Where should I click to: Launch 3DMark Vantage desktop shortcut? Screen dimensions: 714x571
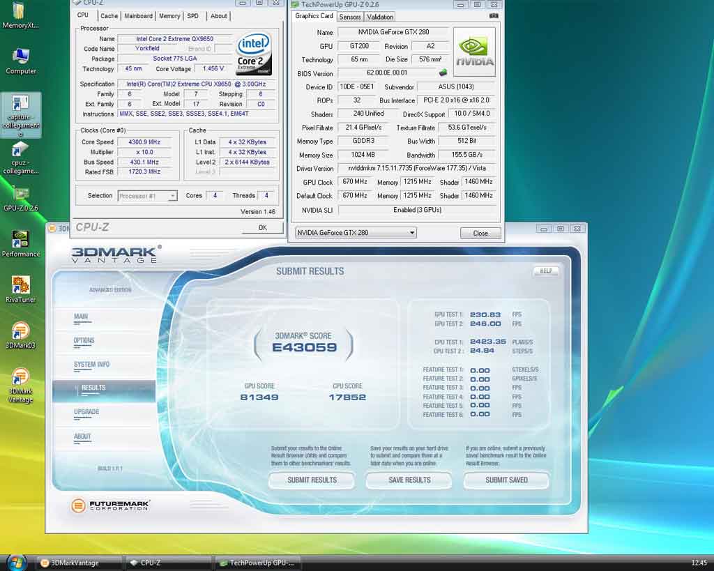click(x=20, y=386)
